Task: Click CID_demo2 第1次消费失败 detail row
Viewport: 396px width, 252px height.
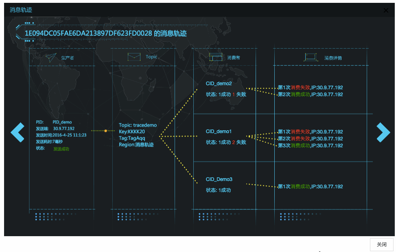Action: pyautogui.click(x=311, y=88)
